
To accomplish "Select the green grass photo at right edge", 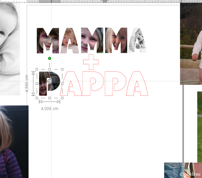I will pos(200,127).
